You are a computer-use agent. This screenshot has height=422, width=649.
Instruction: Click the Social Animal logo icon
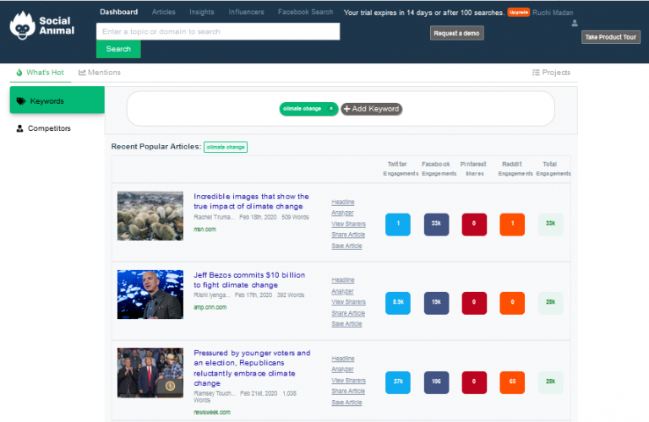tap(24, 27)
